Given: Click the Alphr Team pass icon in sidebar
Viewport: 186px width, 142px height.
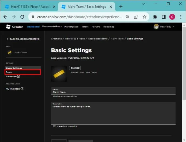Looking at the screenshot, I should [x=9, y=52].
